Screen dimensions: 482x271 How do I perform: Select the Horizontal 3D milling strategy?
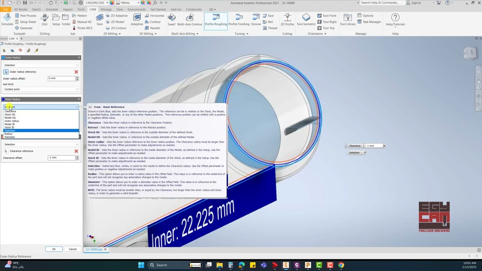click(154, 16)
